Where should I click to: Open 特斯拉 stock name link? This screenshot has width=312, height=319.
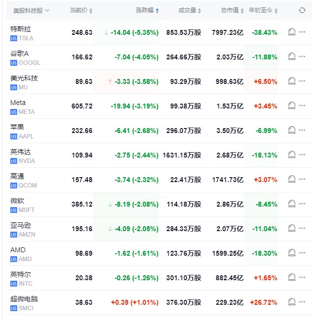[x=21, y=29]
